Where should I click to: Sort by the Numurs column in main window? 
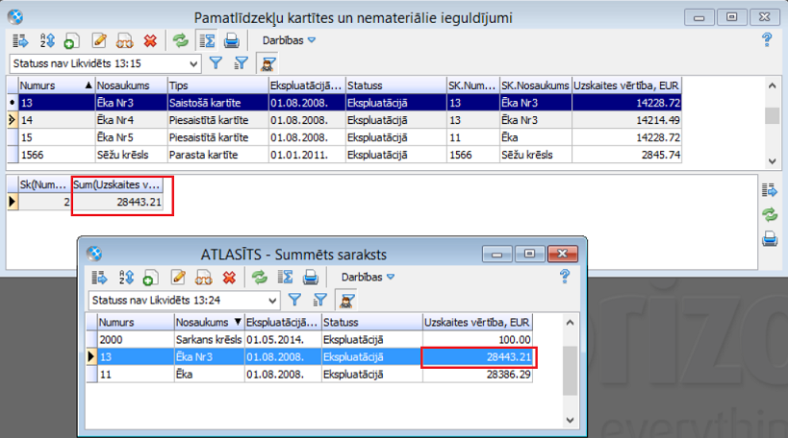(56, 85)
